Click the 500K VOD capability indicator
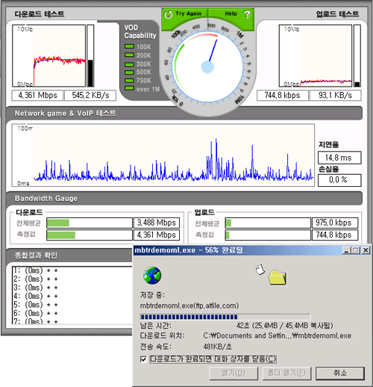Screen dimensions: 373x387 tap(129, 72)
